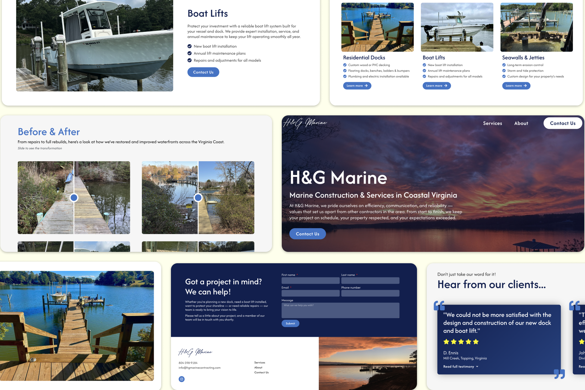Click the arrow on Seawalls & Jetties Learn more
Screen dimensions: 585x390
coord(525,86)
